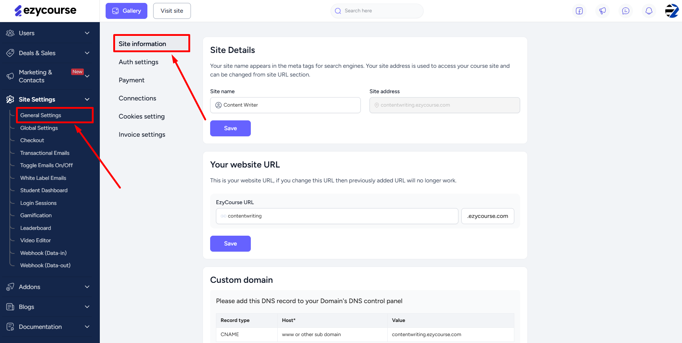The width and height of the screenshot is (682, 343).
Task: Click the search magnifier icon
Action: [338, 11]
